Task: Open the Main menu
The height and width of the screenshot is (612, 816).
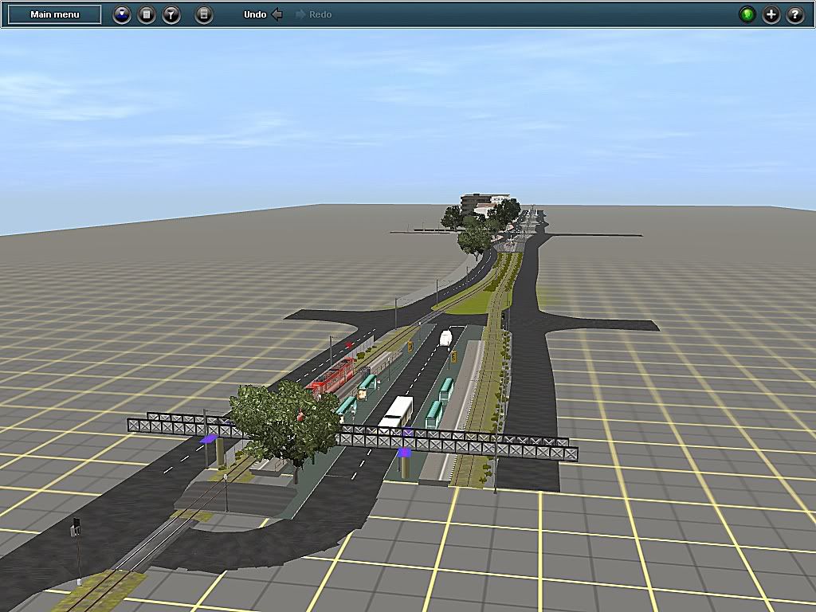Action: tap(55, 14)
